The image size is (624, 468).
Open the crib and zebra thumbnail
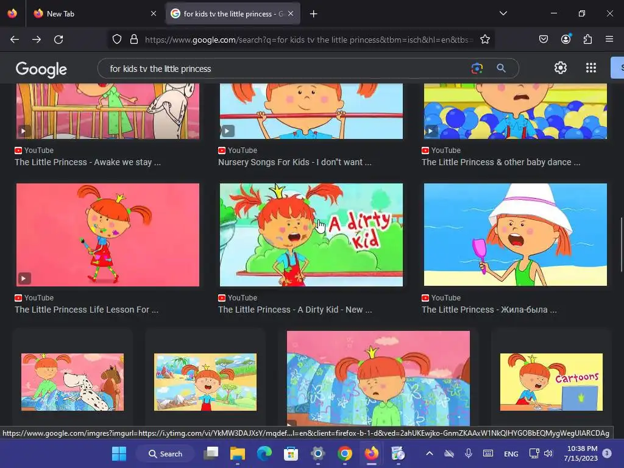pyautogui.click(x=108, y=111)
